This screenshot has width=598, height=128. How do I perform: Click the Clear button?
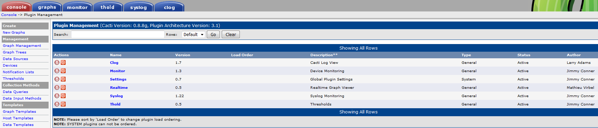click(231, 34)
